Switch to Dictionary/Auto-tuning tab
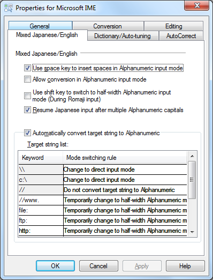Image resolution: width=213 pixels, height=280 pixels. pos(123,36)
